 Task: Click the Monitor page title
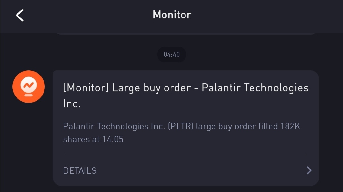click(172, 15)
